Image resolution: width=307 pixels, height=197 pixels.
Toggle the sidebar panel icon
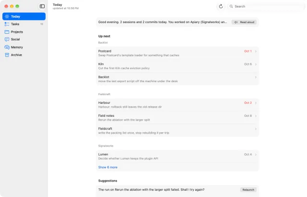42,6
